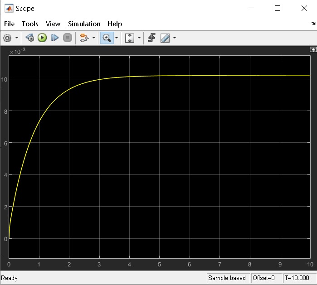Click the Scale Y-Axis Limits icon

pyautogui.click(x=130, y=38)
